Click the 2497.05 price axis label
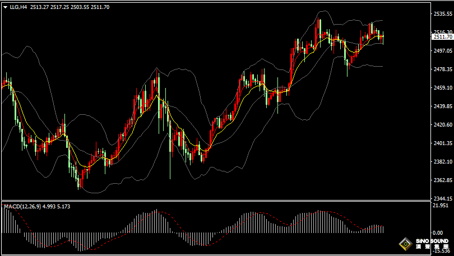The height and width of the screenshot is (256, 454). pyautogui.click(x=442, y=50)
